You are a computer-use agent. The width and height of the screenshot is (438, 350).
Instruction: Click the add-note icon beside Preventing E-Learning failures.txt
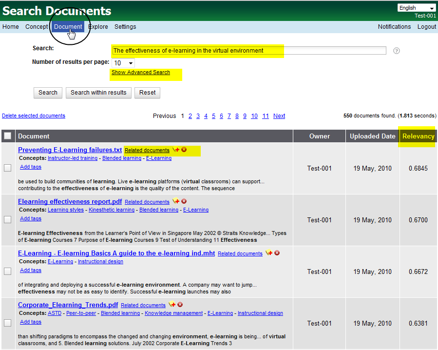176,150
